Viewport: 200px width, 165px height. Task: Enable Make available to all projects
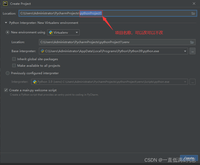click(14, 65)
